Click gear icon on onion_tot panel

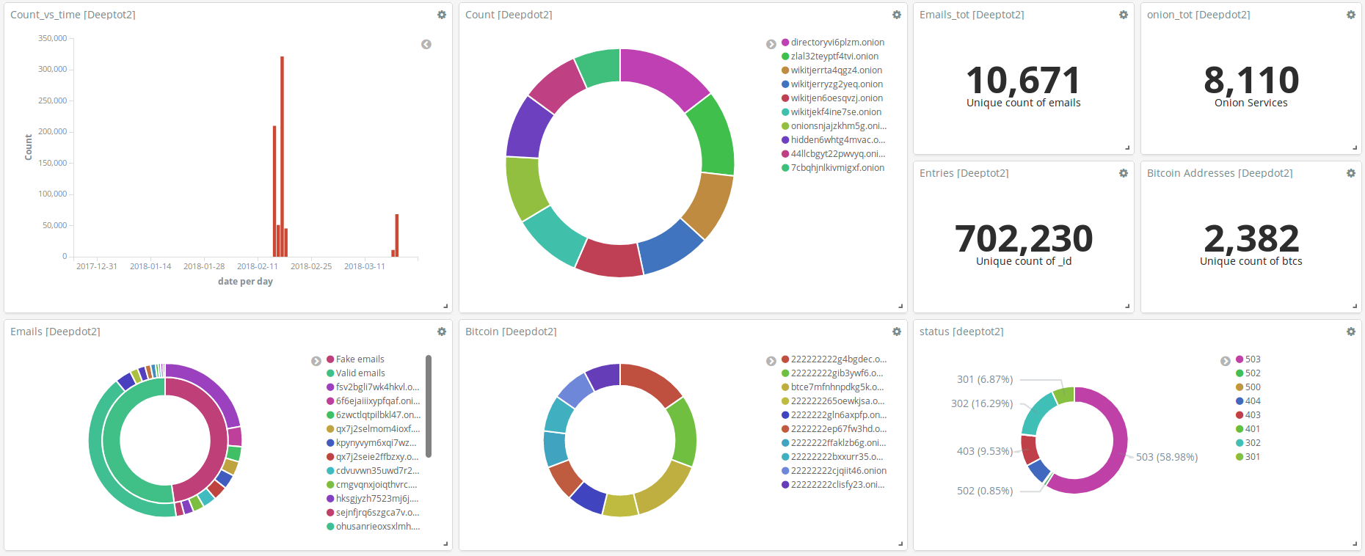(1351, 15)
